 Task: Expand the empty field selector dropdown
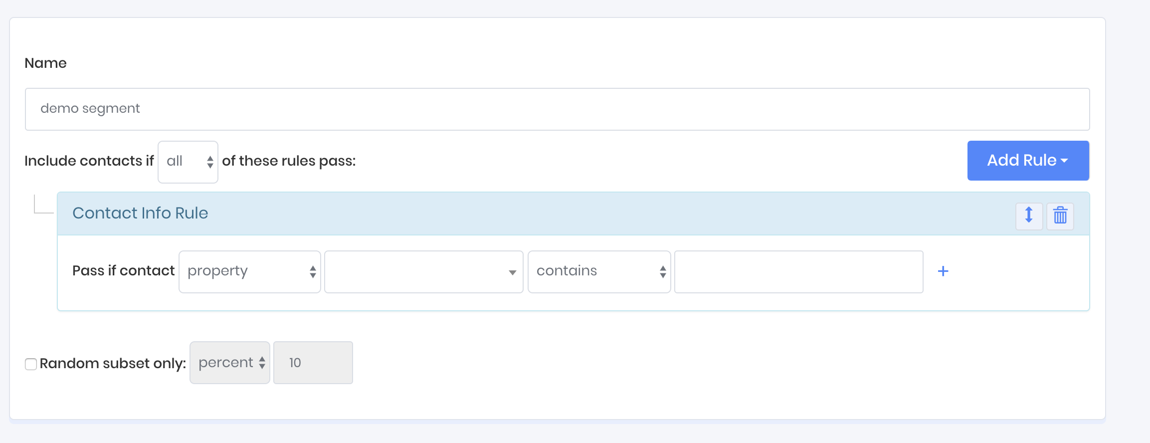pos(423,271)
